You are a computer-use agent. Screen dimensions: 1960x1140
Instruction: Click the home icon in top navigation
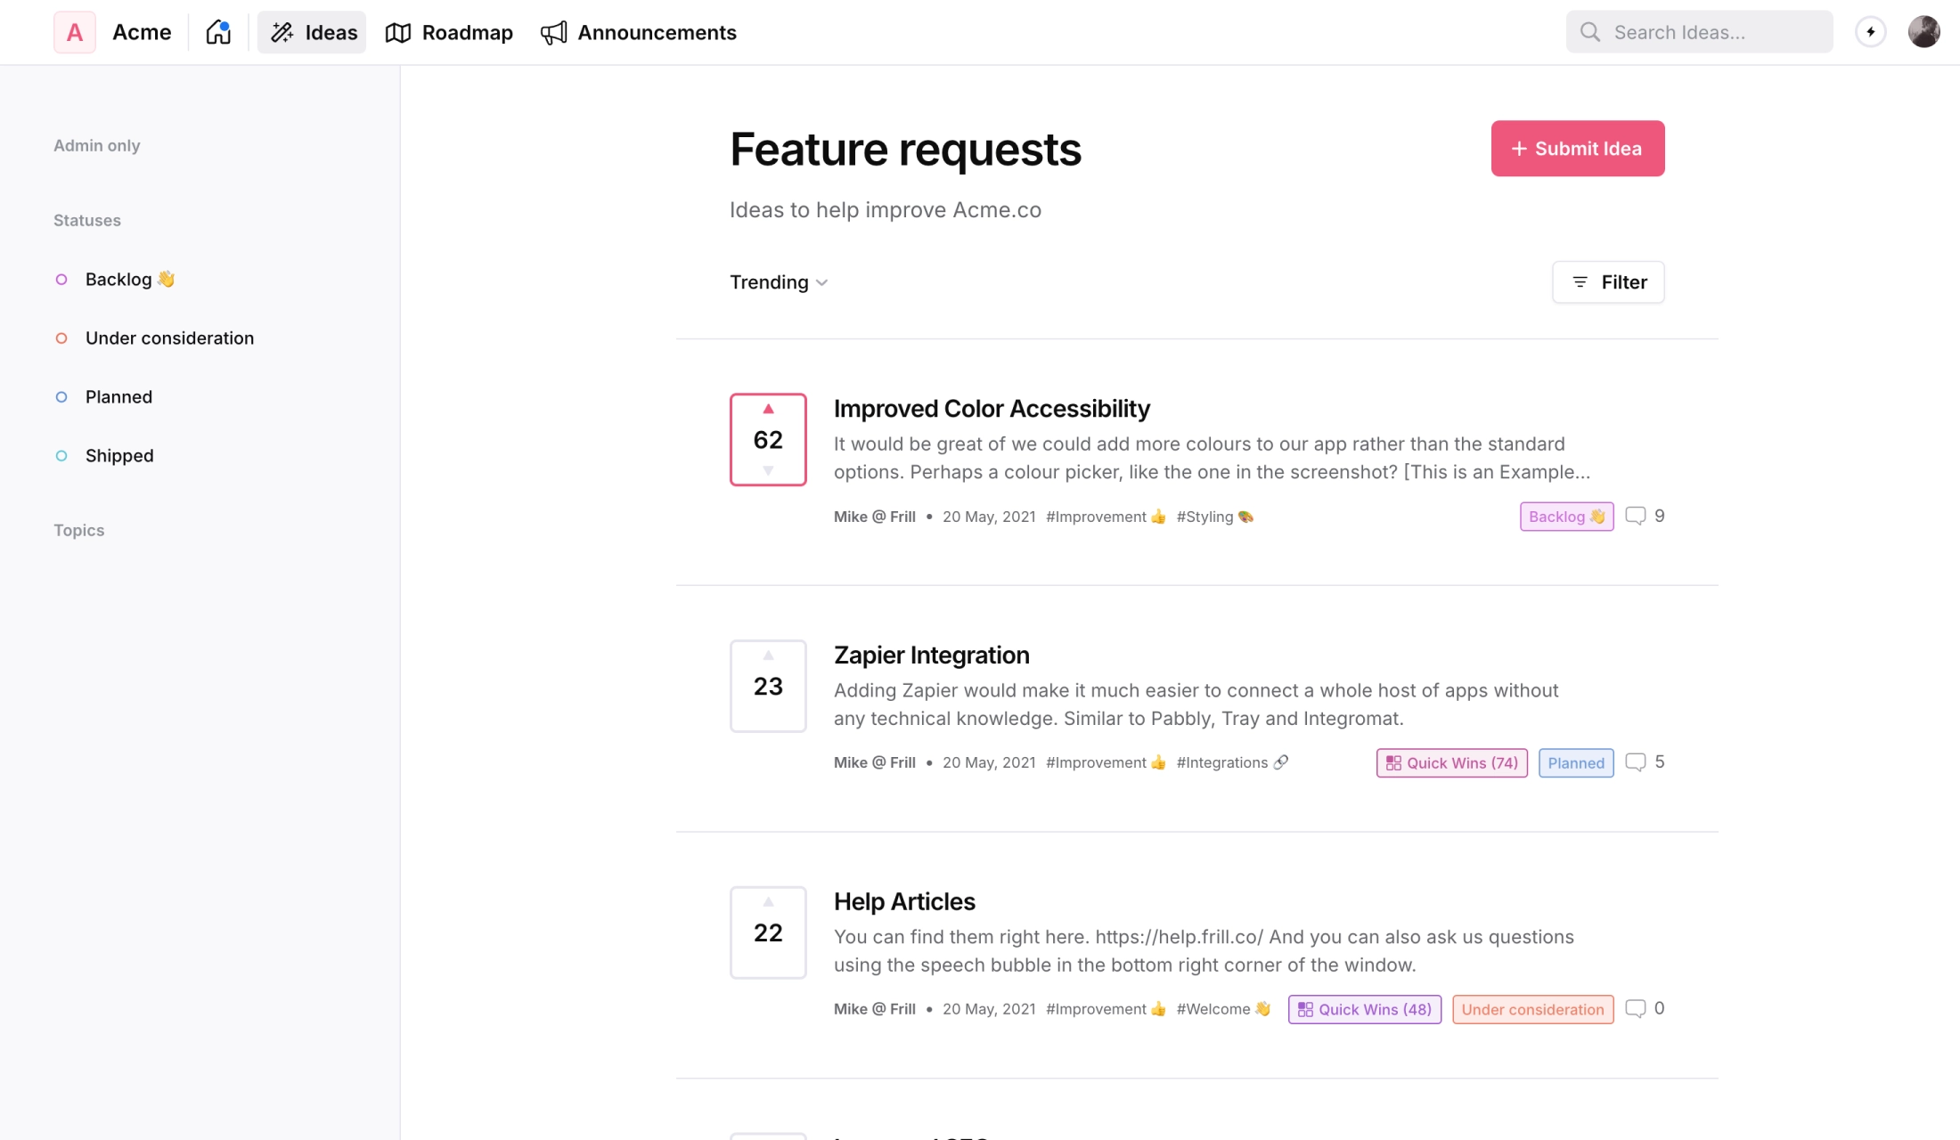[x=218, y=32]
